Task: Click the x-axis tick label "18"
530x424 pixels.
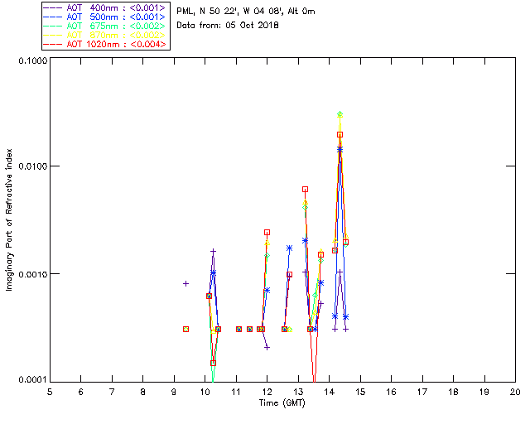Action: pos(453,393)
